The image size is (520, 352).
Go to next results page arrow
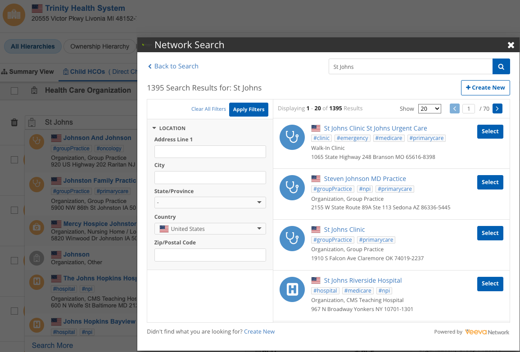point(497,108)
